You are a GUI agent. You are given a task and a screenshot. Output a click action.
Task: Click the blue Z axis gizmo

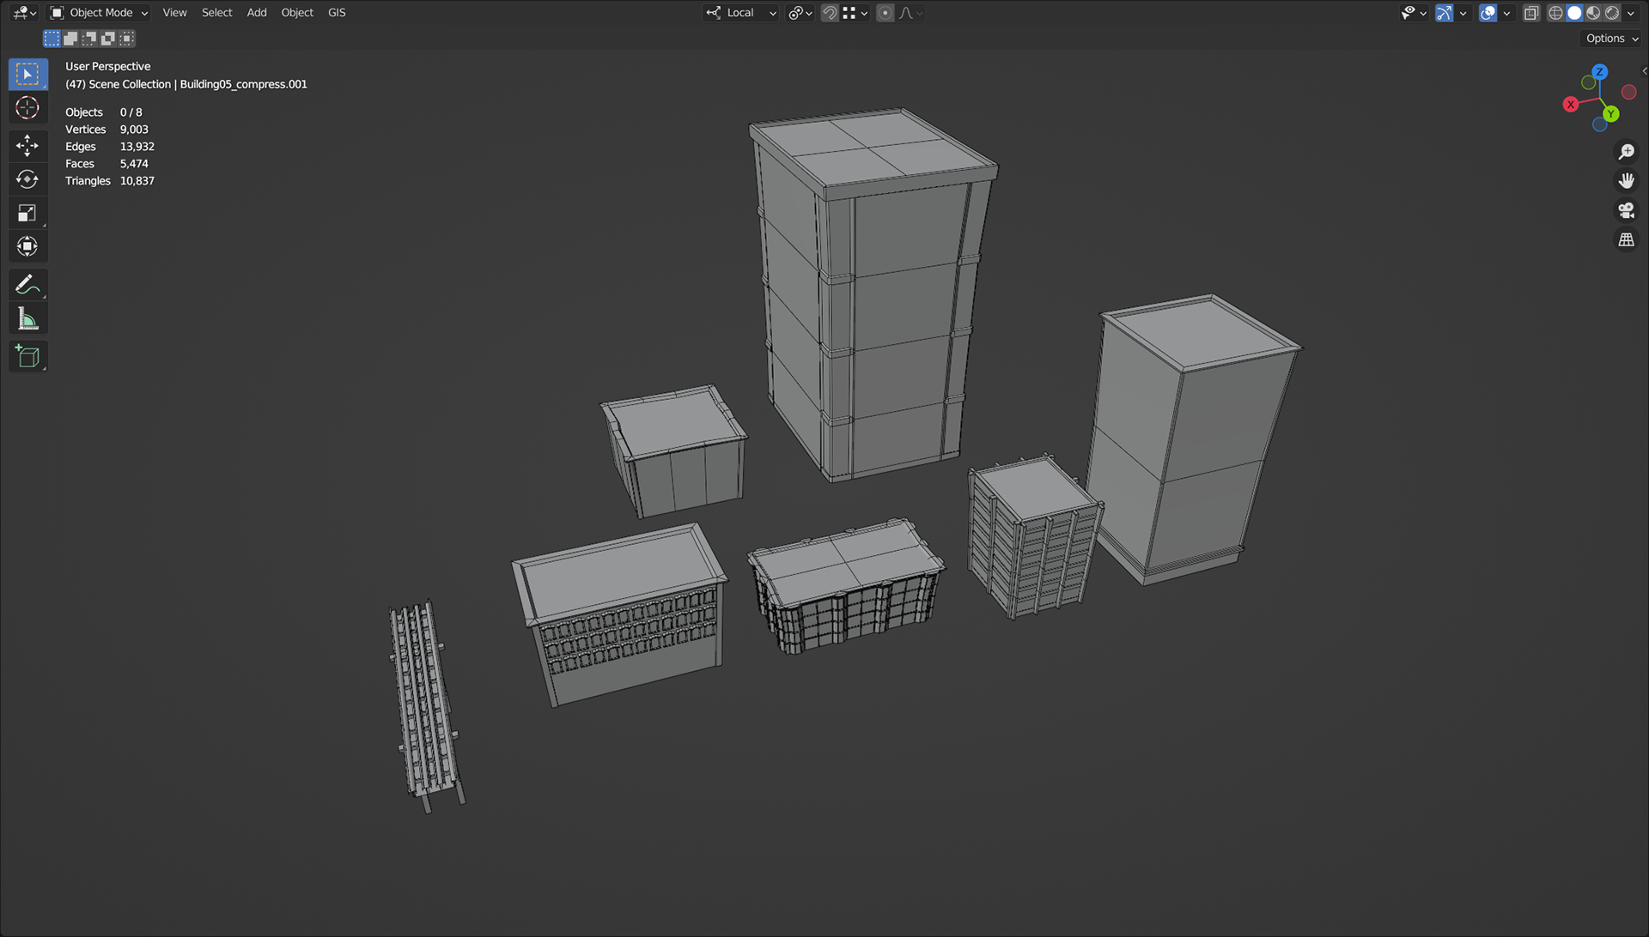point(1599,72)
